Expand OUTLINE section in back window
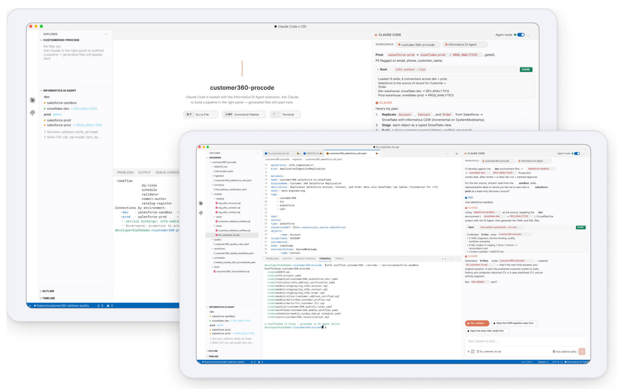Viewport: 617px width, 389px height. (x=47, y=291)
